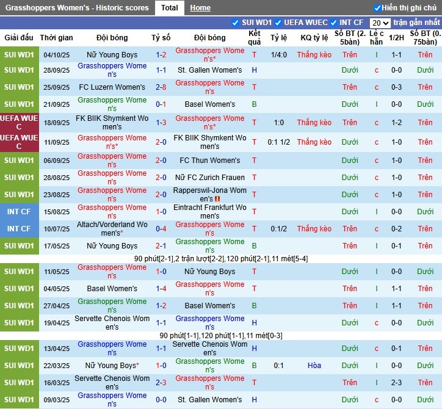Select the Total tab

pyautogui.click(x=170, y=8)
